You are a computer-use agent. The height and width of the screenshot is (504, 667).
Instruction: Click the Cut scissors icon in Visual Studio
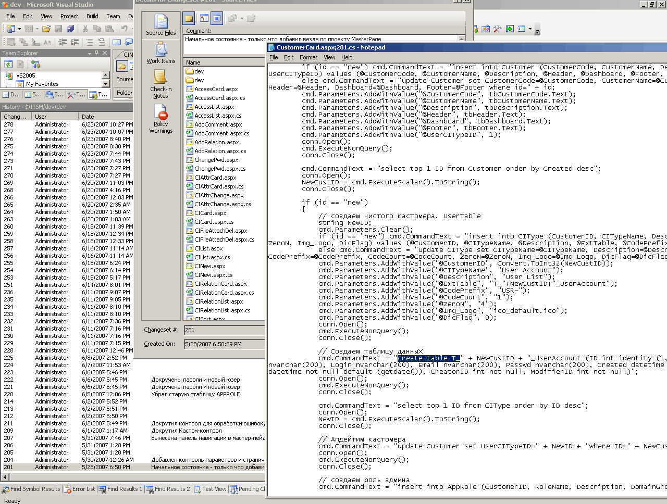(85, 29)
